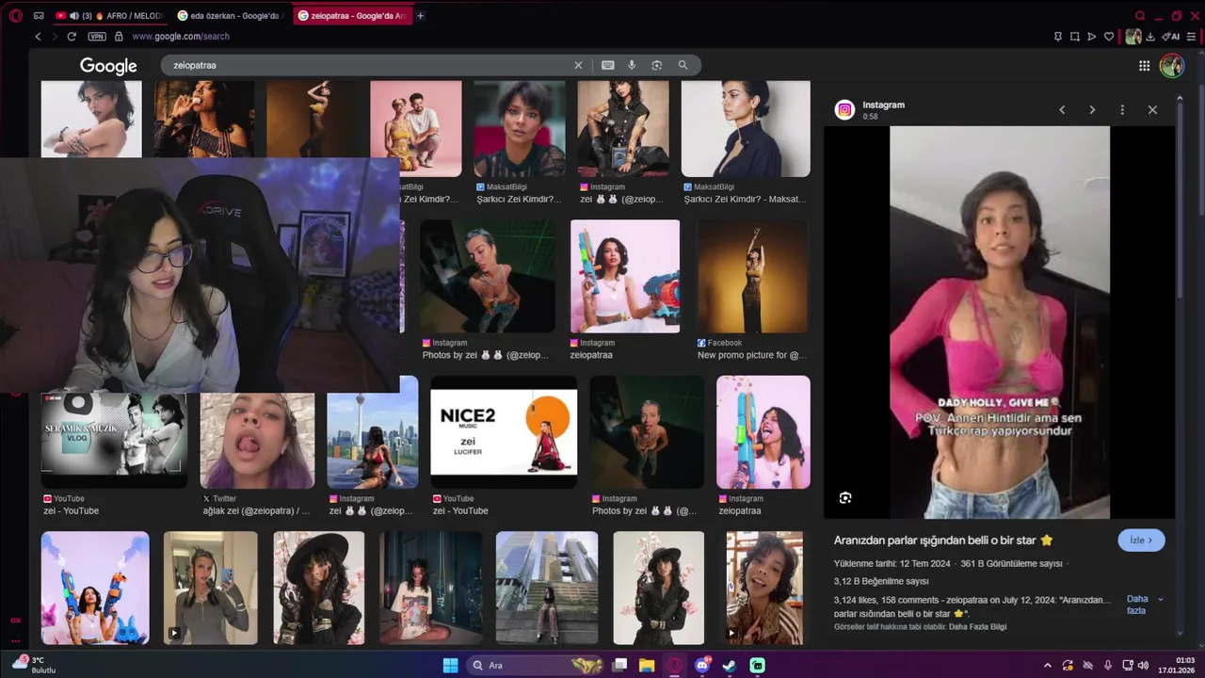Show site security lock information
The height and width of the screenshot is (678, 1205).
point(119,37)
